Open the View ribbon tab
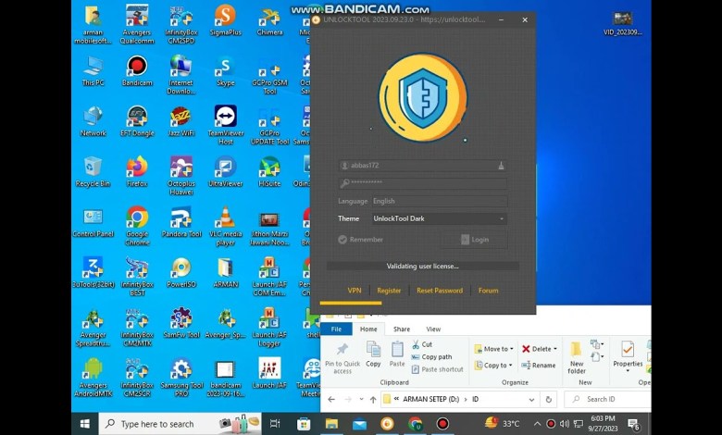 click(433, 329)
